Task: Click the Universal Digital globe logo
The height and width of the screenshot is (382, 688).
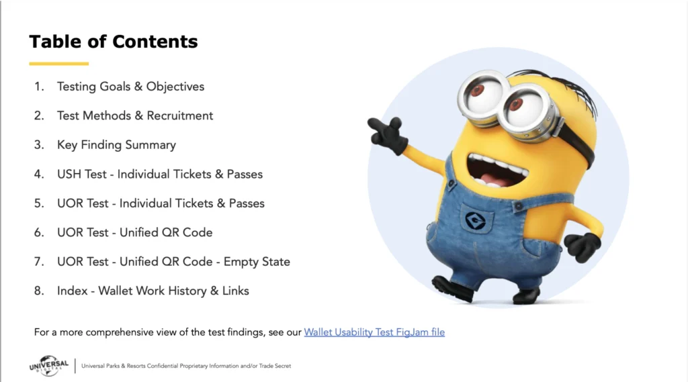Action: coord(48,365)
